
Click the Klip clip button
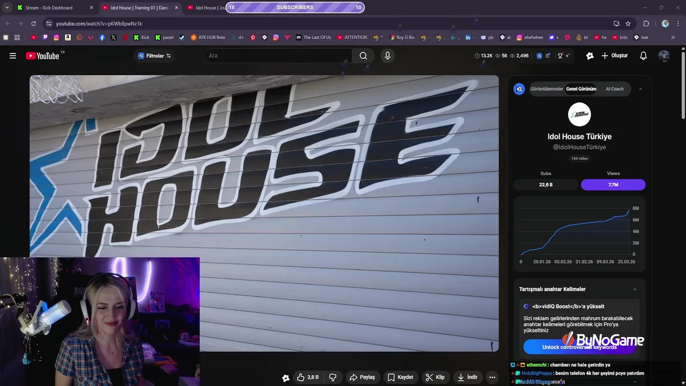coord(435,377)
